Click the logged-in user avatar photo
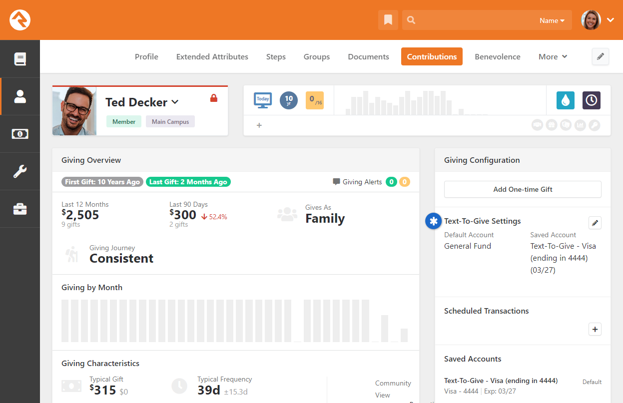The height and width of the screenshot is (403, 623). click(591, 20)
